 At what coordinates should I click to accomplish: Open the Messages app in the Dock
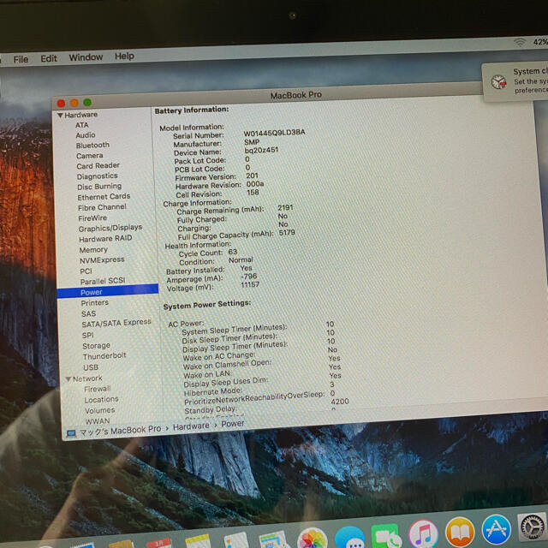(x=350, y=538)
